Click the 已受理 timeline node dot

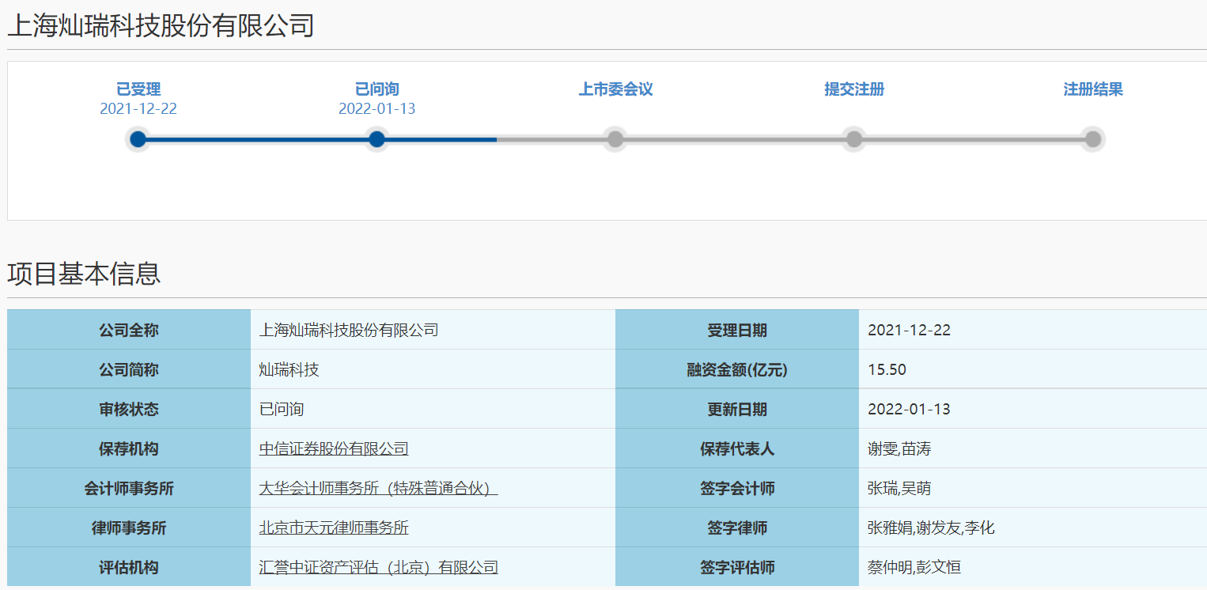[x=138, y=140]
